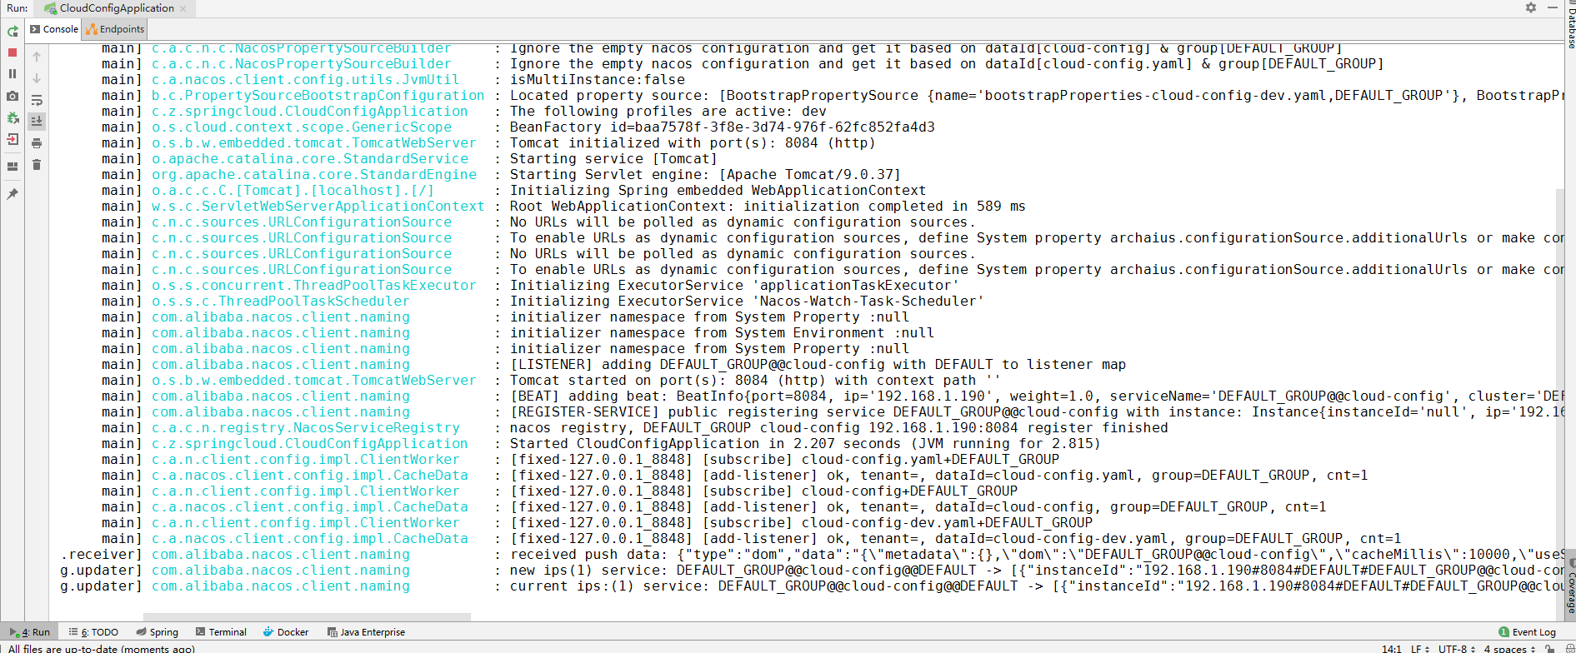The height and width of the screenshot is (653, 1576).
Task: Open the UTF-8 encoding dropdown
Action: point(1457,648)
